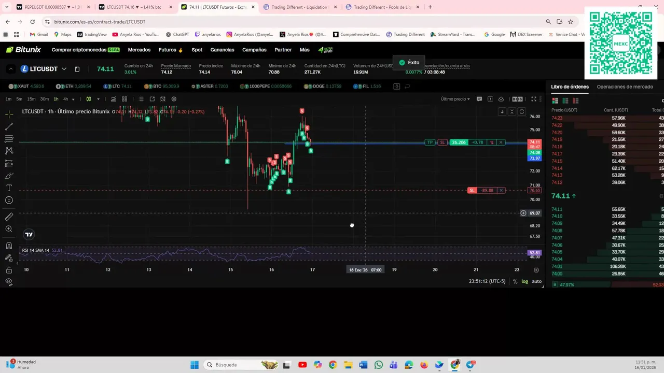This screenshot has height=373, width=664.
Task: Toggle log scale on the chart
Action: [524, 281]
